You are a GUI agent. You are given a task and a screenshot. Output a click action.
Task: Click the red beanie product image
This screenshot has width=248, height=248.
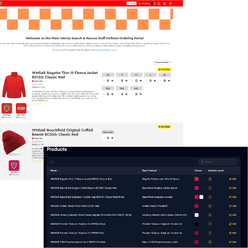14,143
